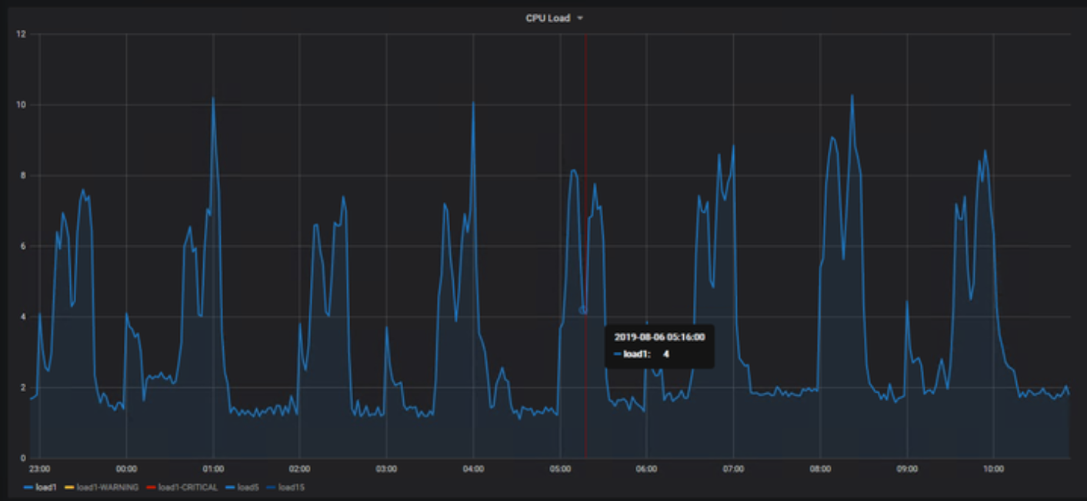Expand the dropdown arrow beside CPU Load

[x=580, y=18]
